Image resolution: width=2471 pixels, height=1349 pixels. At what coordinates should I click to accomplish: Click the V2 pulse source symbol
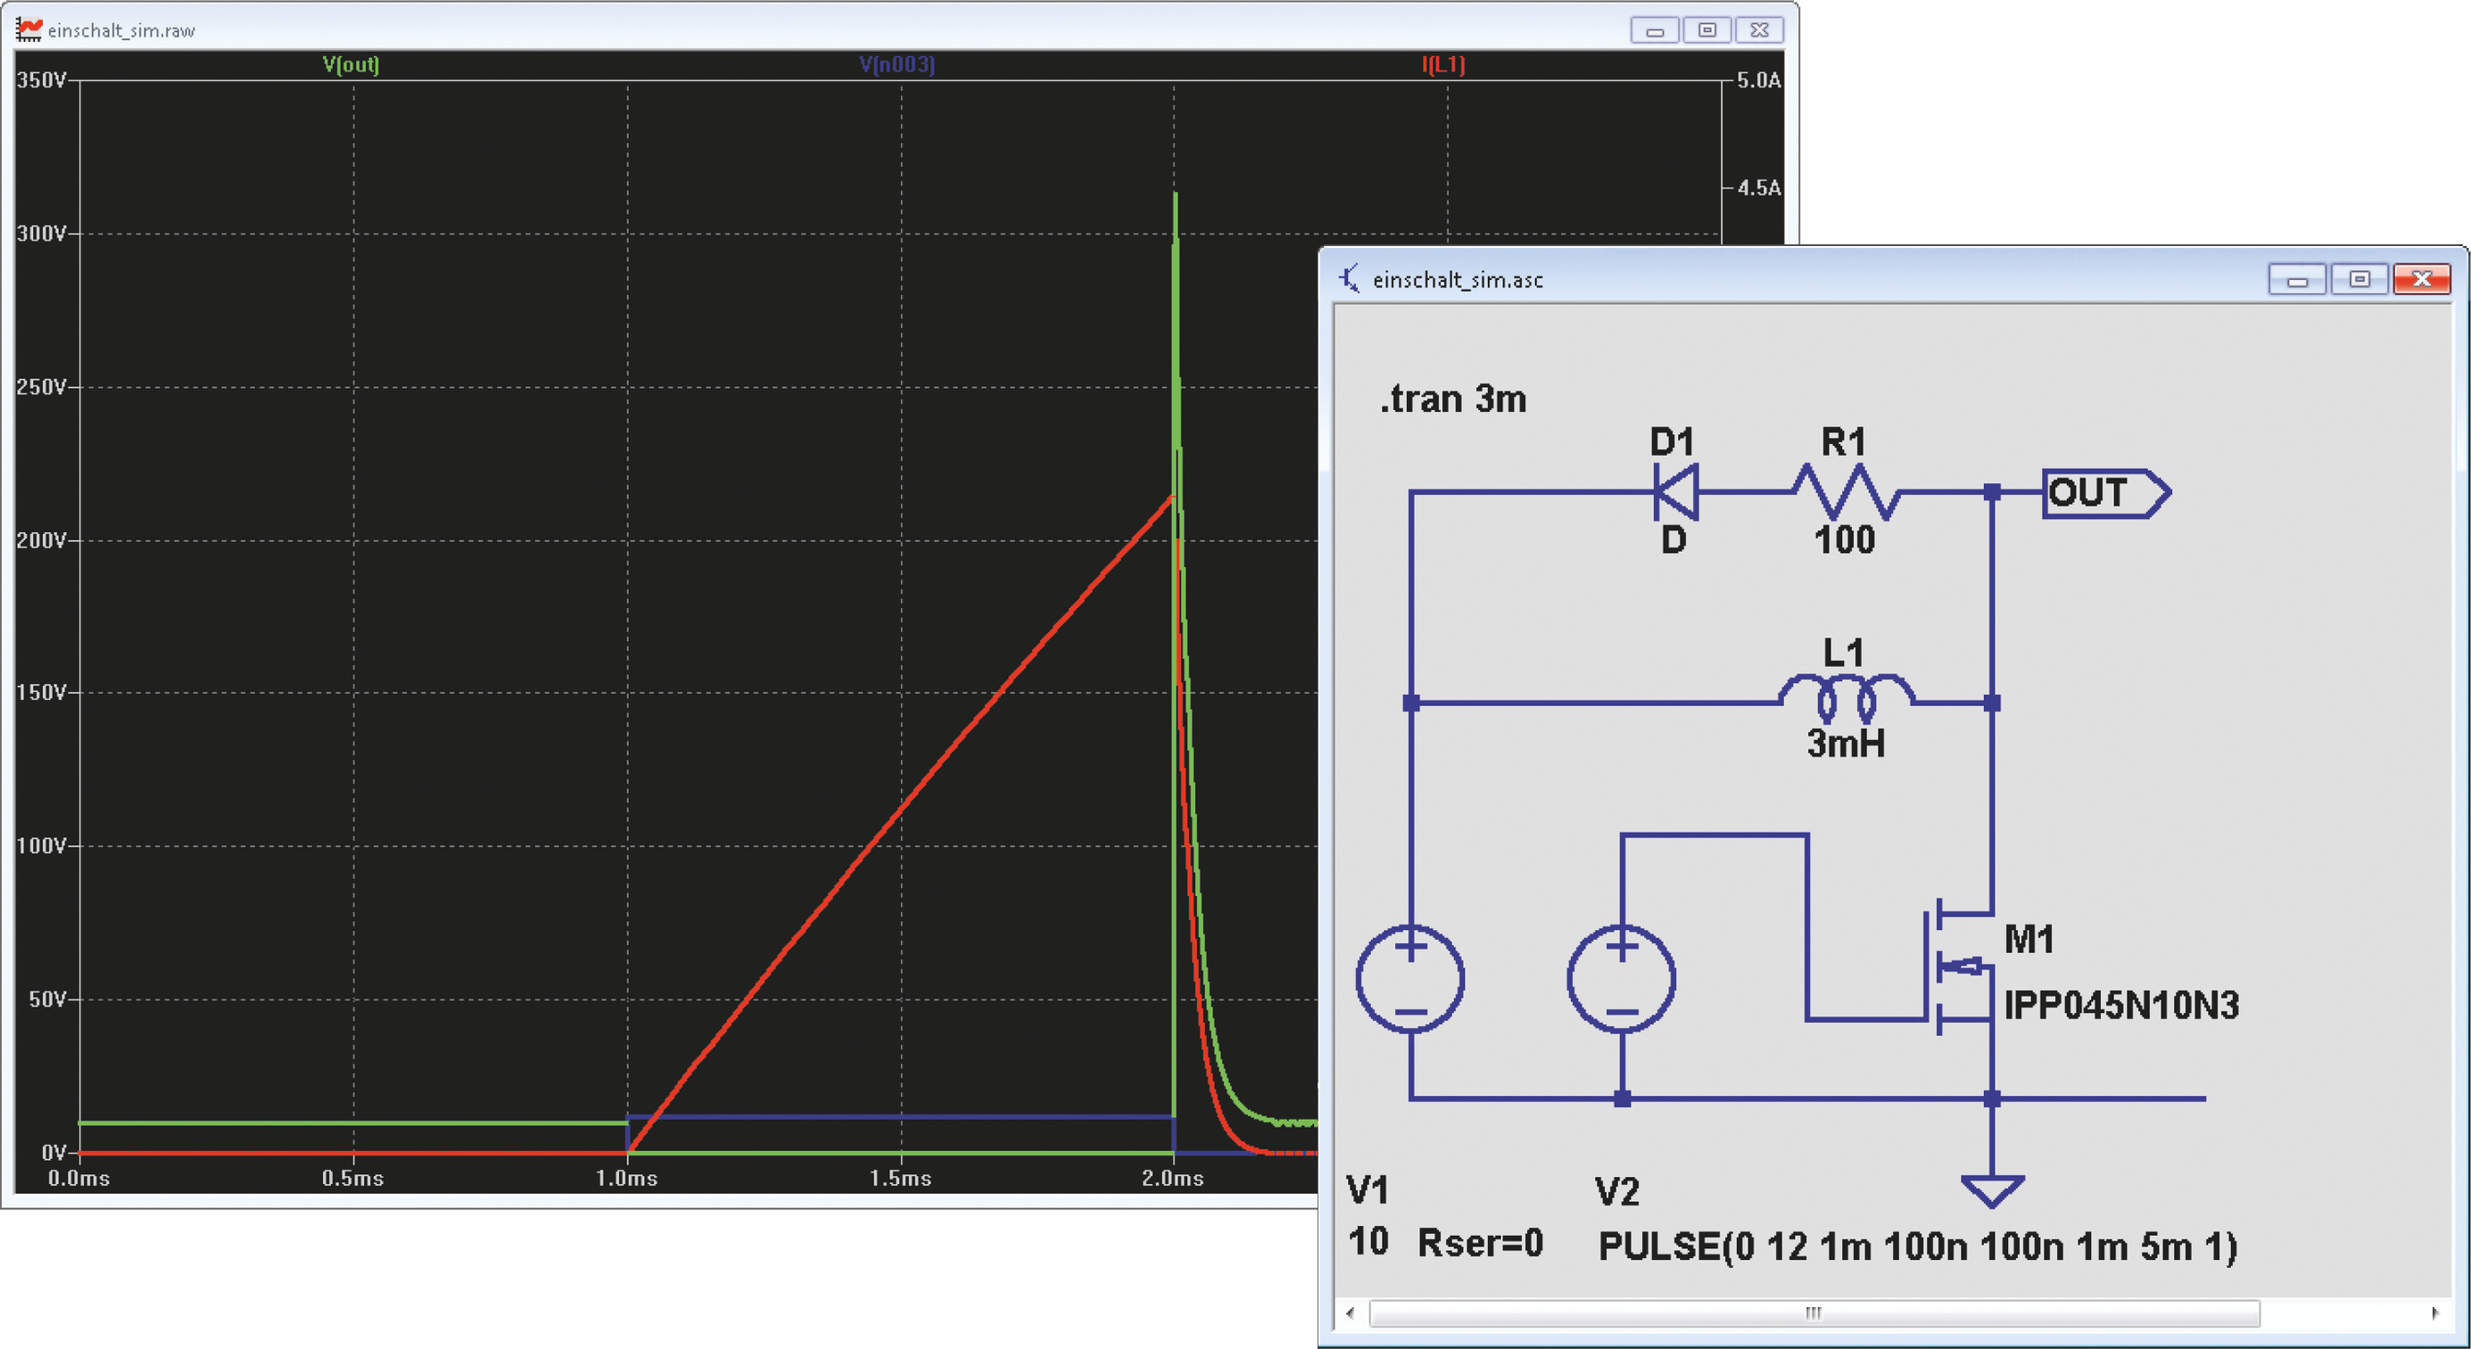click(1621, 979)
